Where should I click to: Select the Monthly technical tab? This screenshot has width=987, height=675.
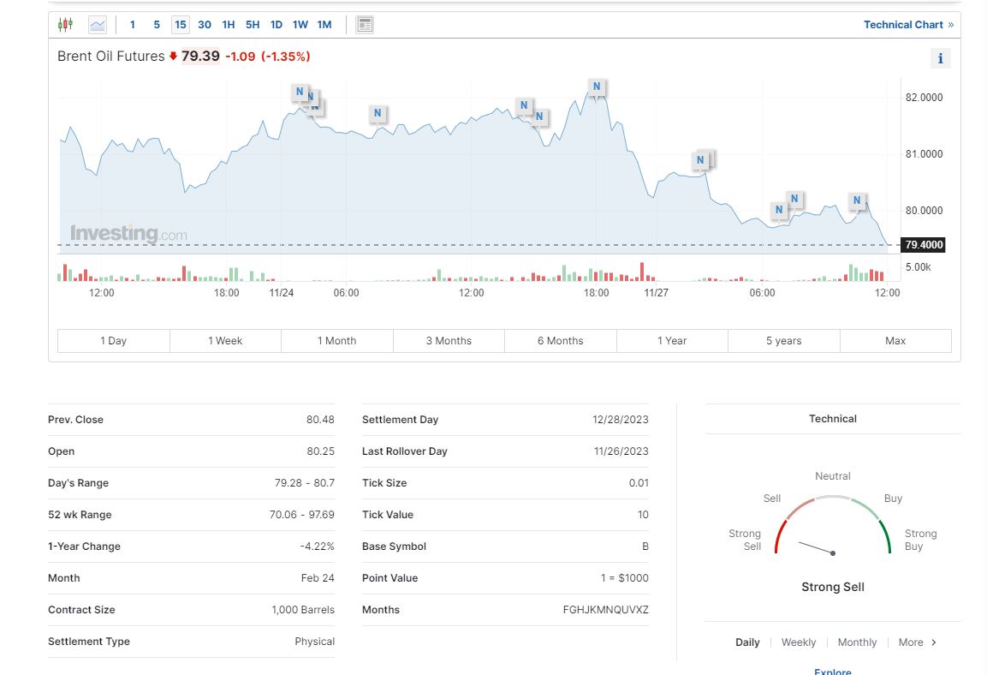(x=857, y=642)
